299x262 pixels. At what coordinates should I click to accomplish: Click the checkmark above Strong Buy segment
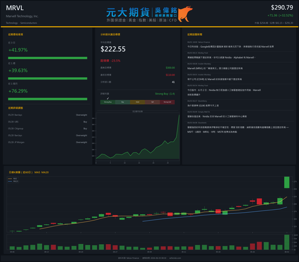(x=108, y=98)
